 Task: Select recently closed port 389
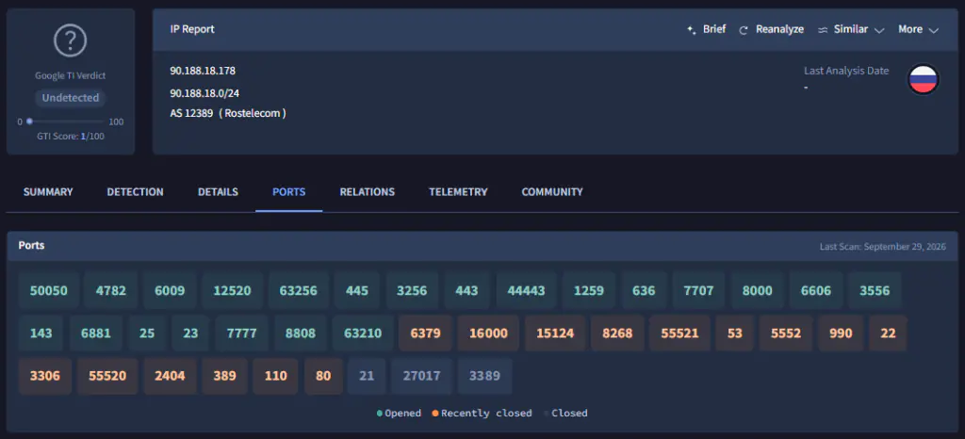tap(224, 376)
